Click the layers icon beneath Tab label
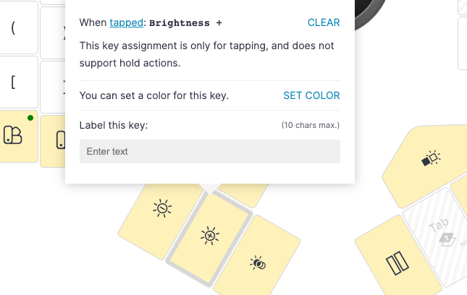 pos(447,239)
